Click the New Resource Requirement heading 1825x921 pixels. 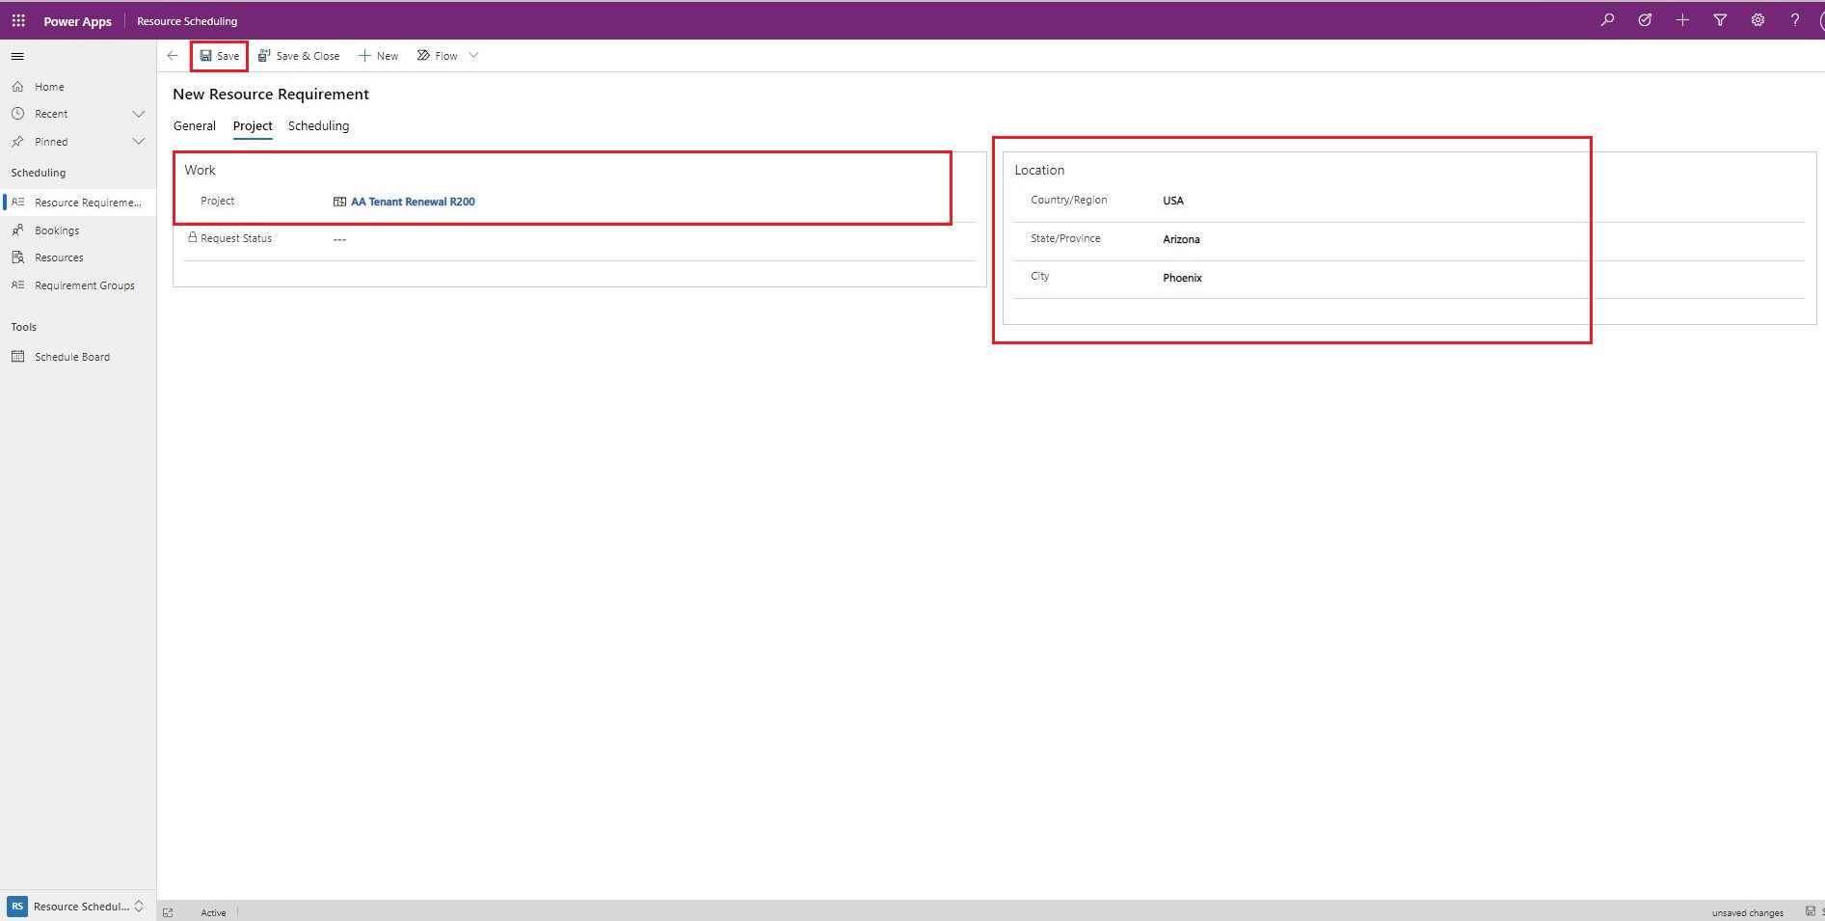tap(271, 95)
